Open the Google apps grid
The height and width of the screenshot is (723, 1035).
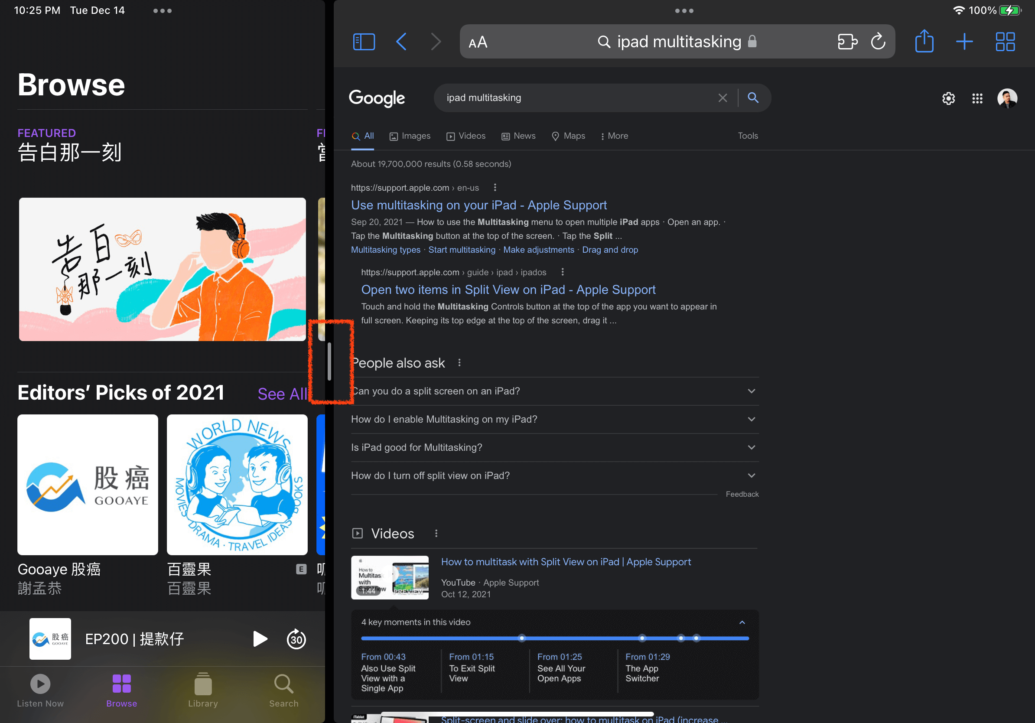coord(977,98)
